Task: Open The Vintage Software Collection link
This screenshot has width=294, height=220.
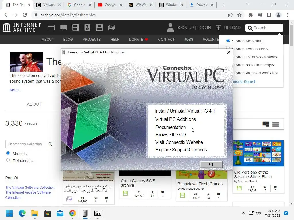Action: pos(30,187)
